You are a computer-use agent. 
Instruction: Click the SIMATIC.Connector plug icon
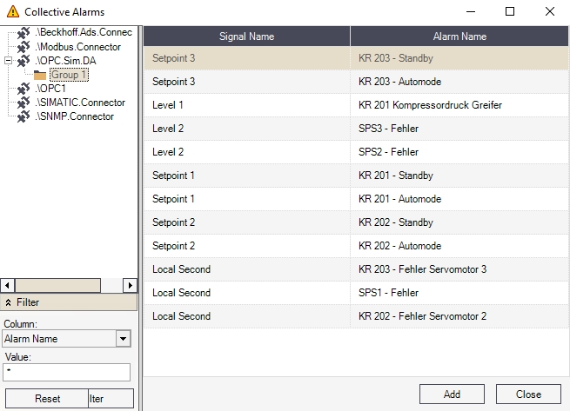(x=24, y=103)
